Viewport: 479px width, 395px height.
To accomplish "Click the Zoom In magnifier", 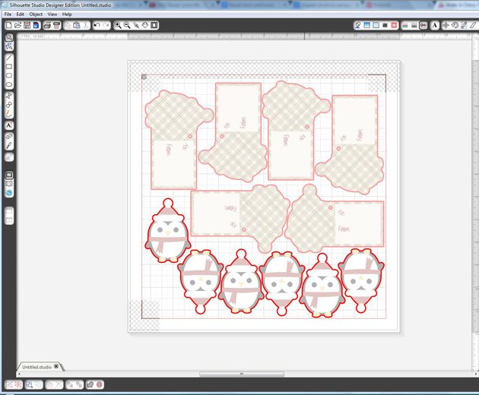I will click(118, 25).
